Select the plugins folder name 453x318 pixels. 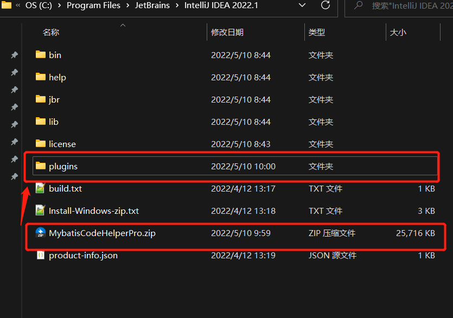point(63,166)
